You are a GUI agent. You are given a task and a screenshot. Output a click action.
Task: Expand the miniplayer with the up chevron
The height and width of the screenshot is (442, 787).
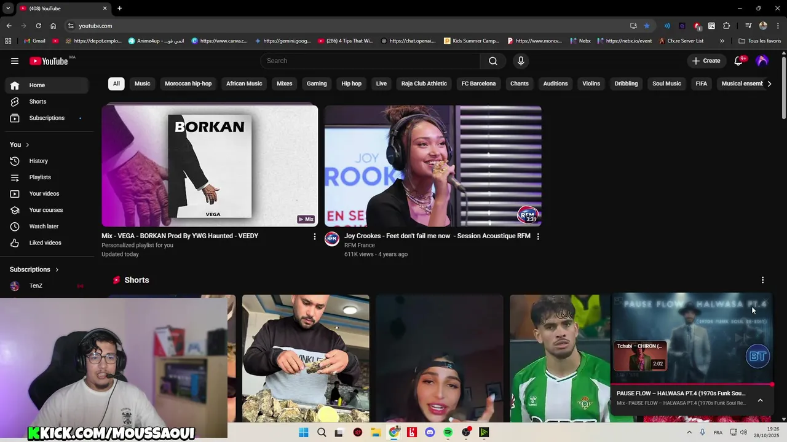[760, 400]
